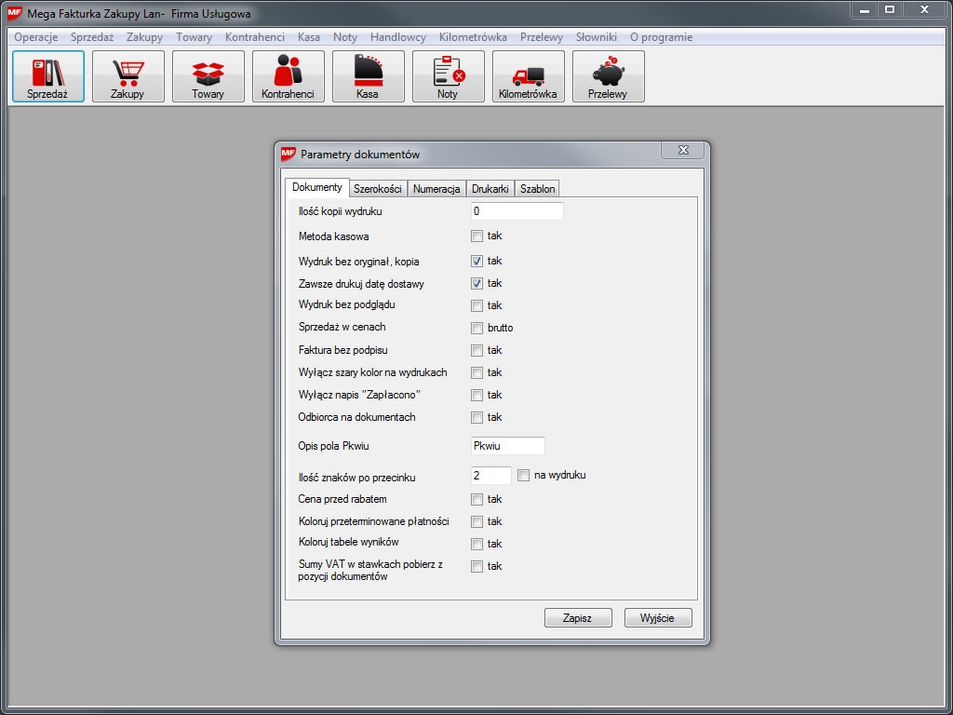
Task: Open the Kilometrówka truck icon
Action: tap(528, 76)
